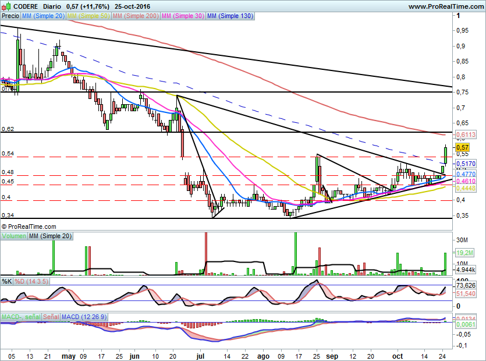Click the volume panel MM (Simple 20) label
This screenshot has width=486, height=361.
click(51, 236)
